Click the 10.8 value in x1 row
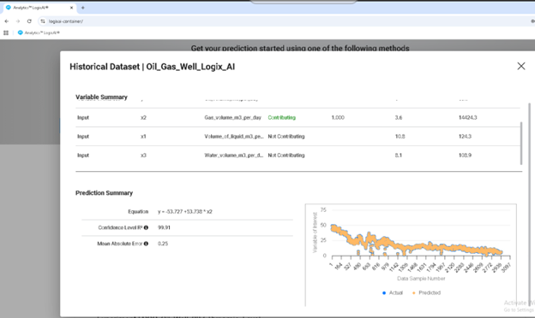The image size is (535, 318). [400, 137]
